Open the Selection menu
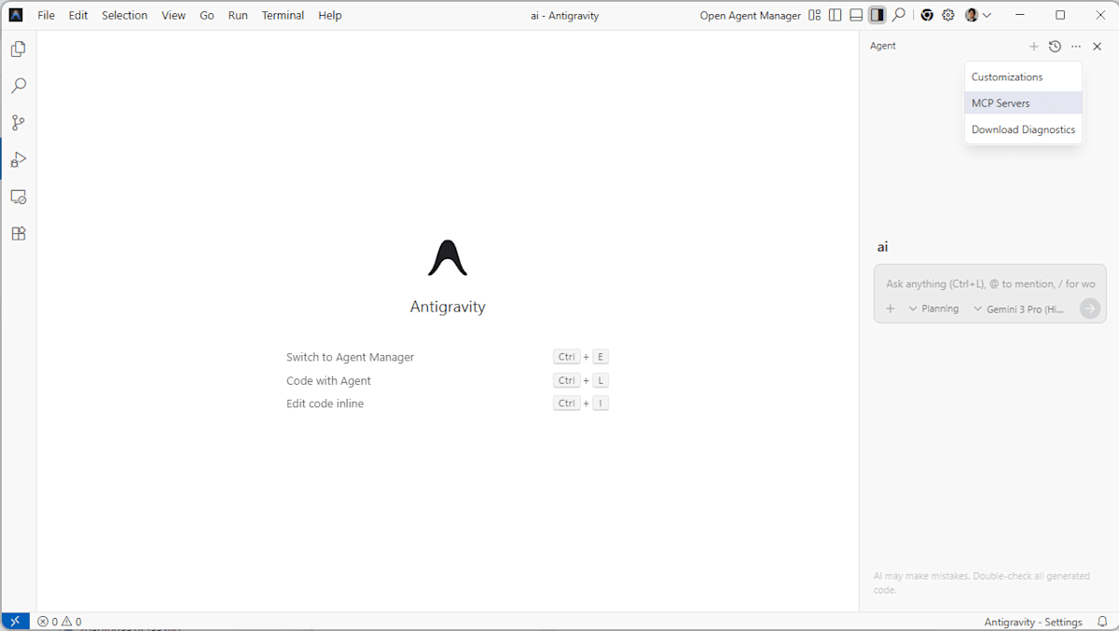1119x631 pixels. click(x=125, y=15)
